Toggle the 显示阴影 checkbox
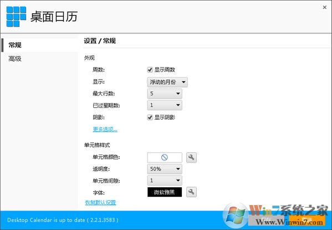Viewport: 332px width, 230px height. pos(150,117)
